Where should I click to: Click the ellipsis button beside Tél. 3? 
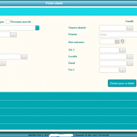coord(123,50)
